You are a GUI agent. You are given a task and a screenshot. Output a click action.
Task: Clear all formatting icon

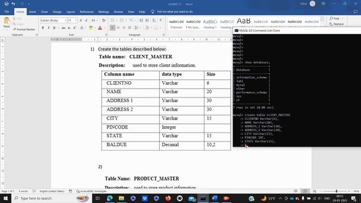point(104,20)
